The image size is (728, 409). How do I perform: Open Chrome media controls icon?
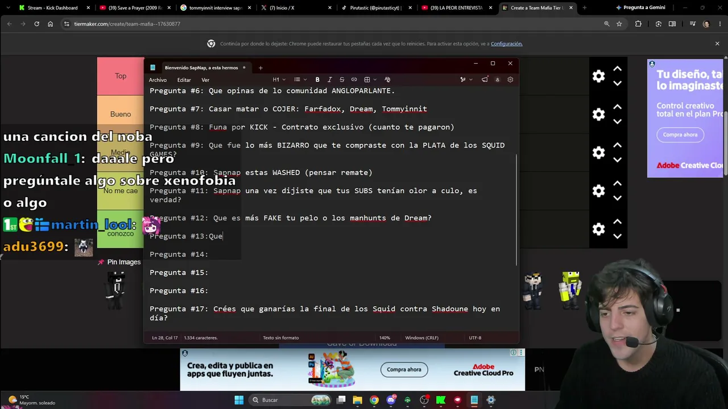[692, 24]
